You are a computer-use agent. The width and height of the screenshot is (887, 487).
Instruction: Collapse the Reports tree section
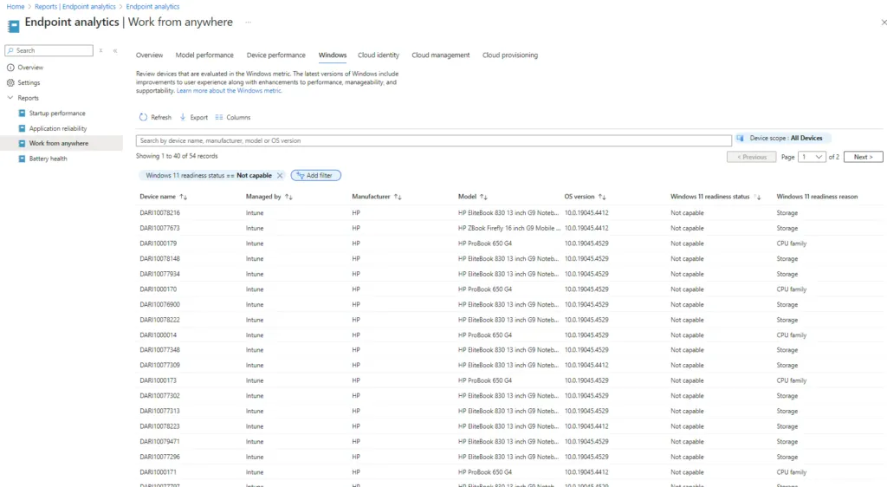(x=10, y=98)
